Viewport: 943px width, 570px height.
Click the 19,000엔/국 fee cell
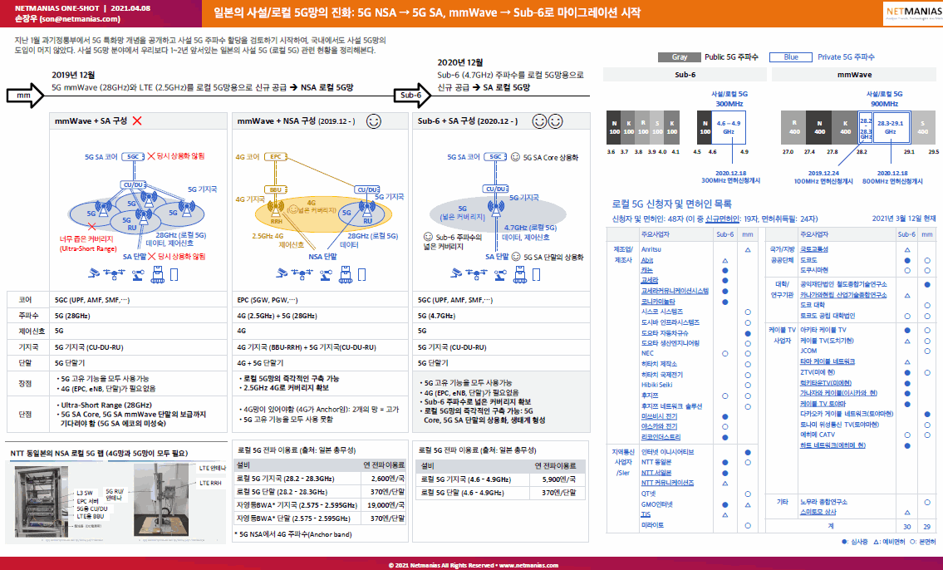[x=386, y=505]
